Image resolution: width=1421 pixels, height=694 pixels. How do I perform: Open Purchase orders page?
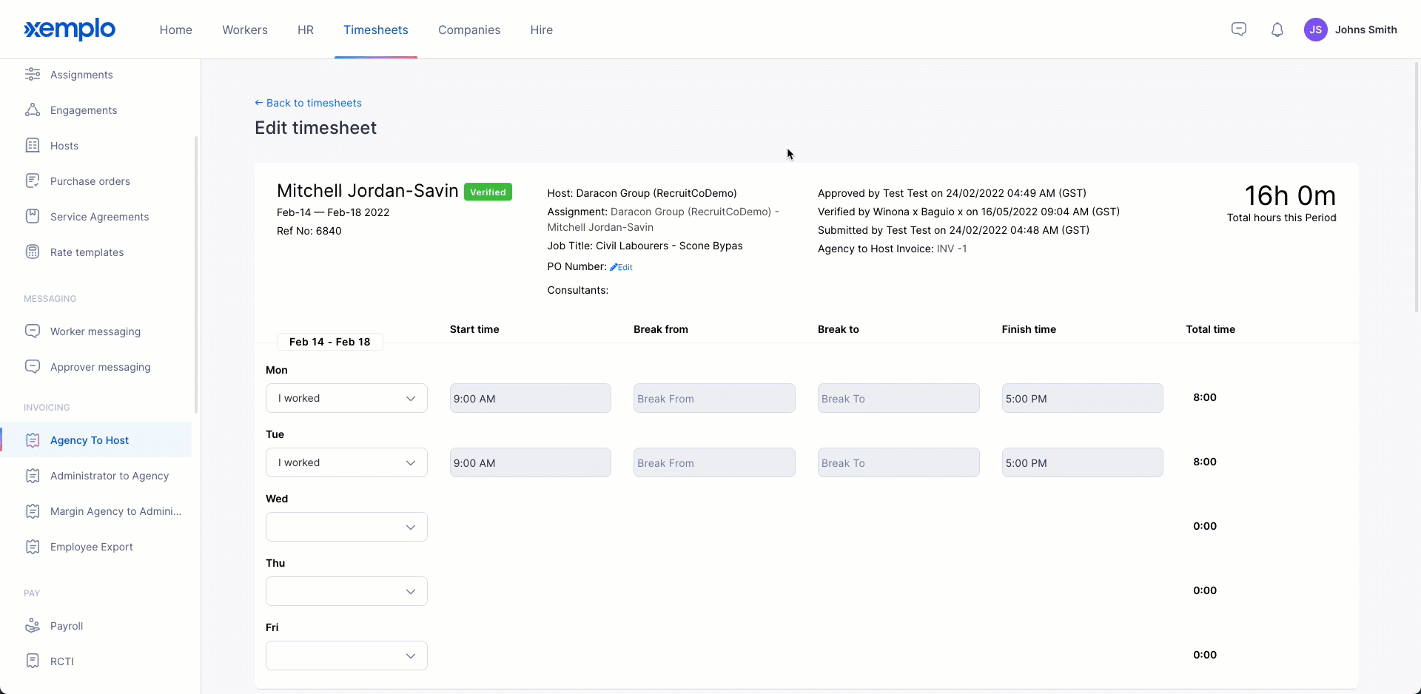click(90, 181)
